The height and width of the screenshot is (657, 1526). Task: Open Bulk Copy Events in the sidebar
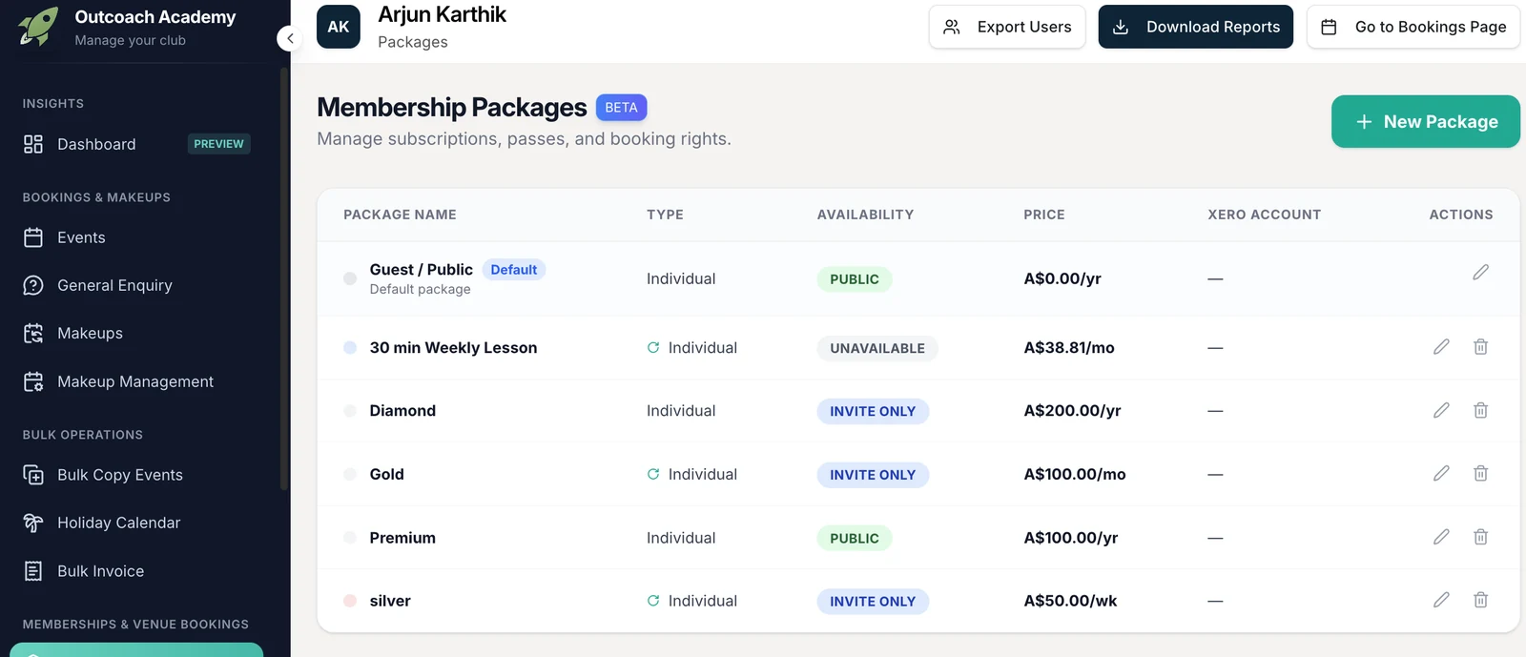click(136, 475)
